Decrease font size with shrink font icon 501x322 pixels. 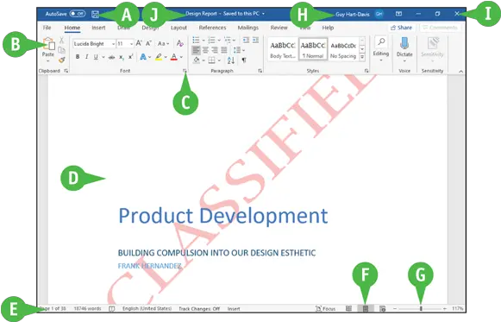(148, 43)
